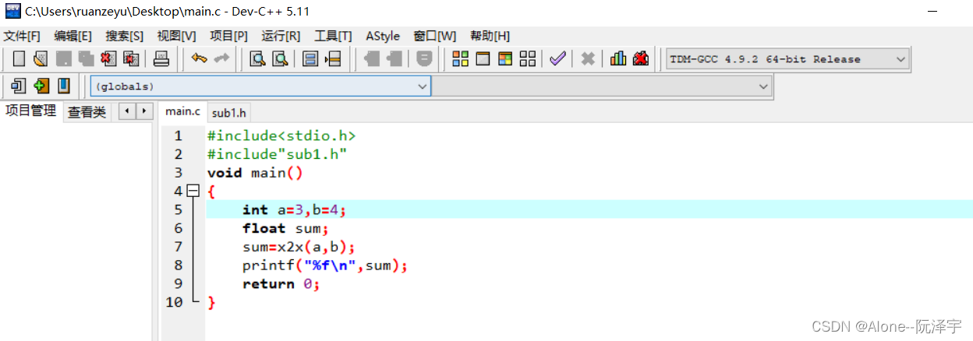
Task: Compile the program
Action: tap(460, 59)
